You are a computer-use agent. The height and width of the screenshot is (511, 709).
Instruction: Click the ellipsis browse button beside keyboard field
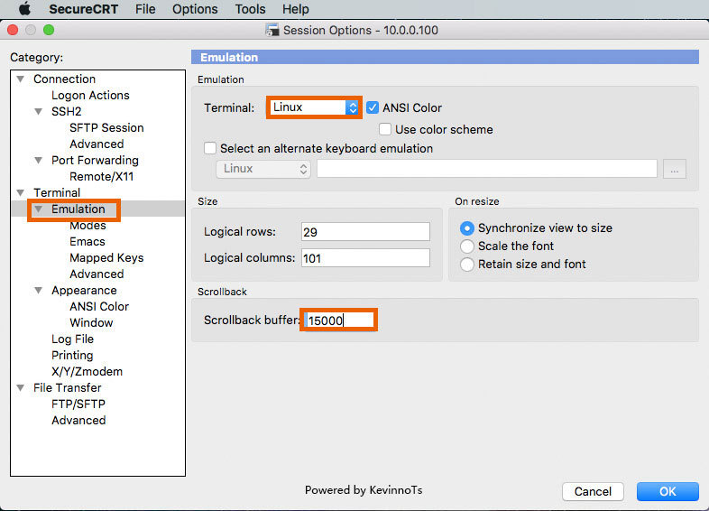(x=674, y=169)
